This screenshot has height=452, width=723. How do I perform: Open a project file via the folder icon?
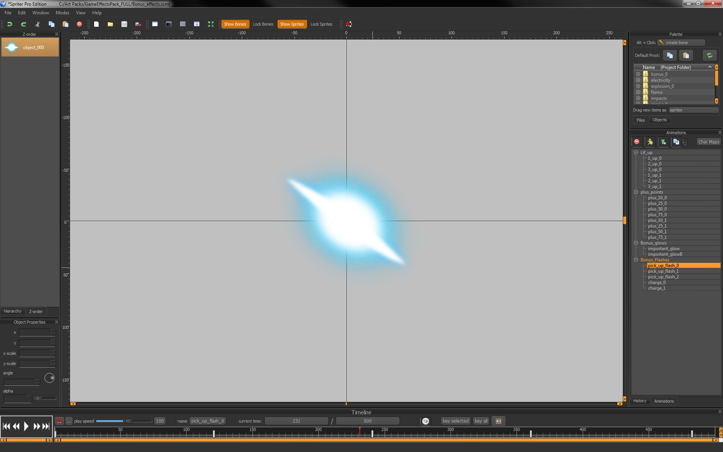click(110, 24)
